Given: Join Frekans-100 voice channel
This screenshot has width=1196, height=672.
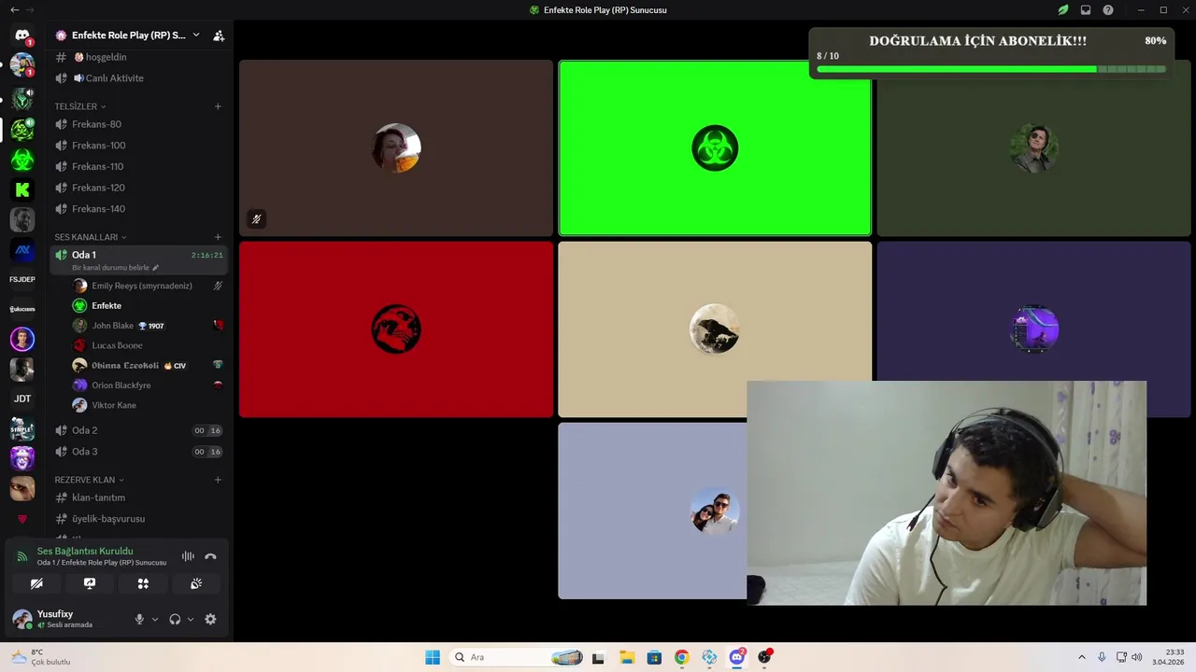Looking at the screenshot, I should pyautogui.click(x=138, y=146).
